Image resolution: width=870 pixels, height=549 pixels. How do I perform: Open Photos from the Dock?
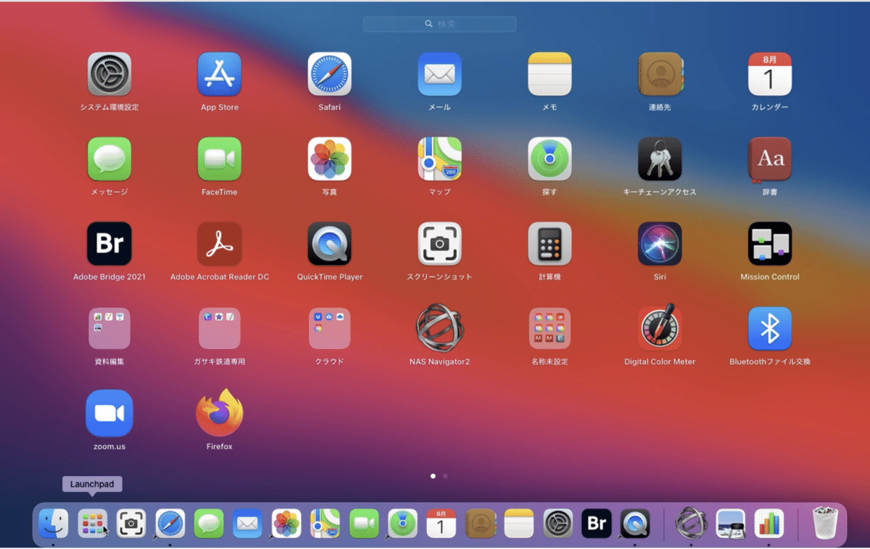click(286, 523)
